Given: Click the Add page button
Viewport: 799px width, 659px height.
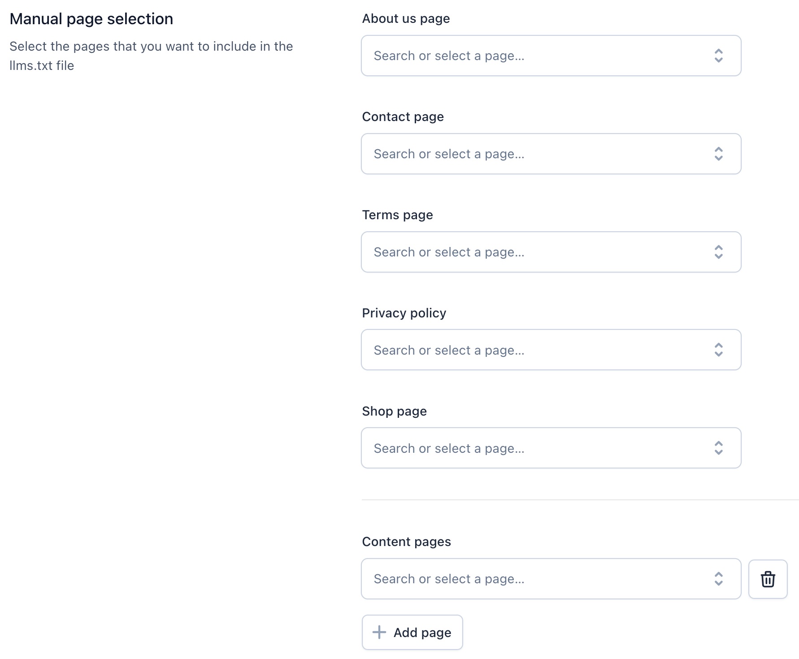Looking at the screenshot, I should [x=412, y=632].
